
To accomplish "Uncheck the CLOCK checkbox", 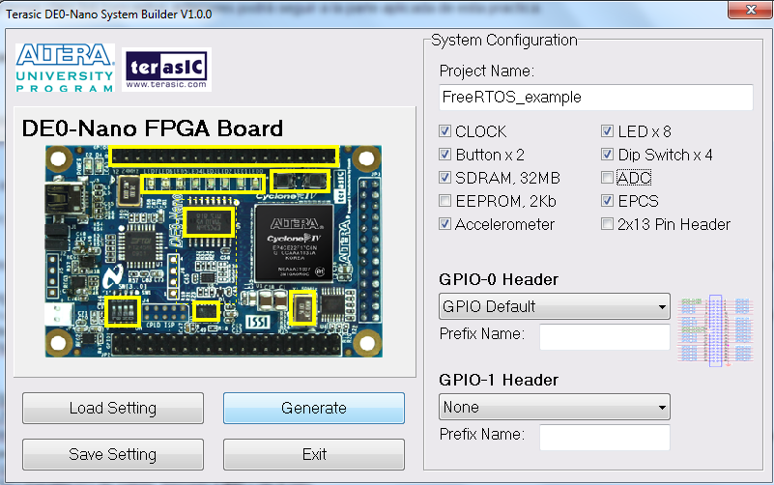I will coord(445,131).
